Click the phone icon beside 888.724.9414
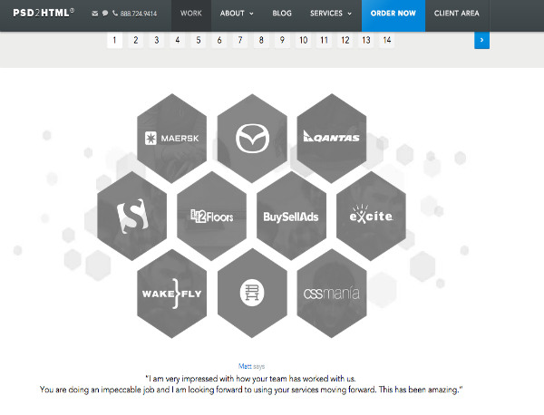Viewport: 544px width, 415px height. pos(115,14)
